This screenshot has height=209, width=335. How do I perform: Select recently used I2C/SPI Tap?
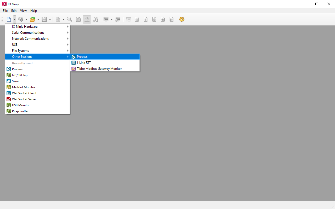point(37,75)
